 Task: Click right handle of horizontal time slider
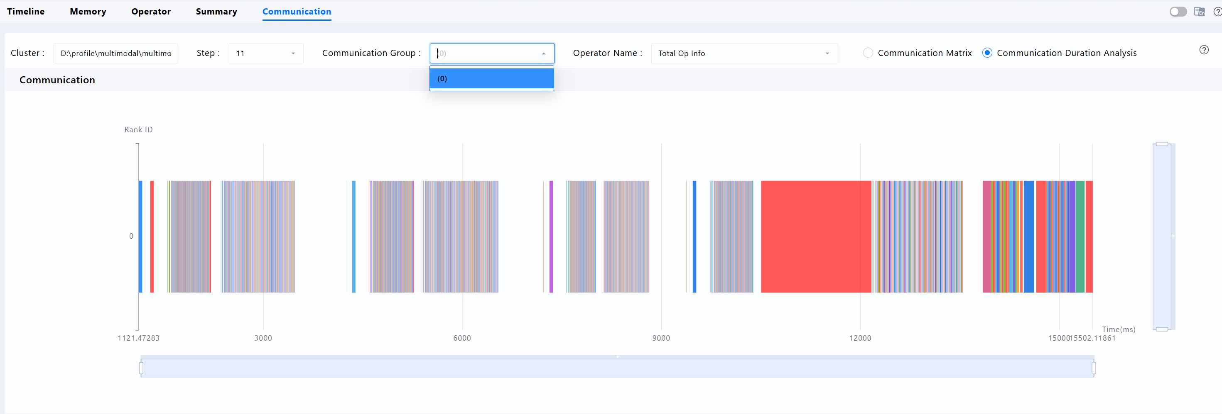pos(1093,368)
